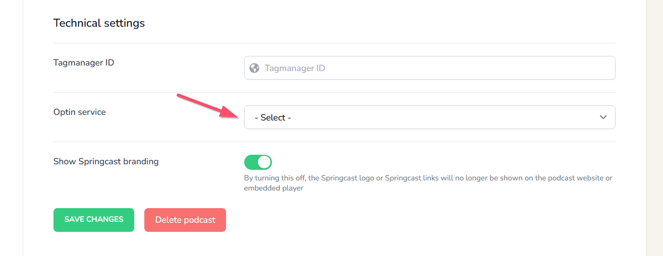Viewport: 663px width, 256px height.
Task: Click the green track of branding switch
Action: pos(250,162)
